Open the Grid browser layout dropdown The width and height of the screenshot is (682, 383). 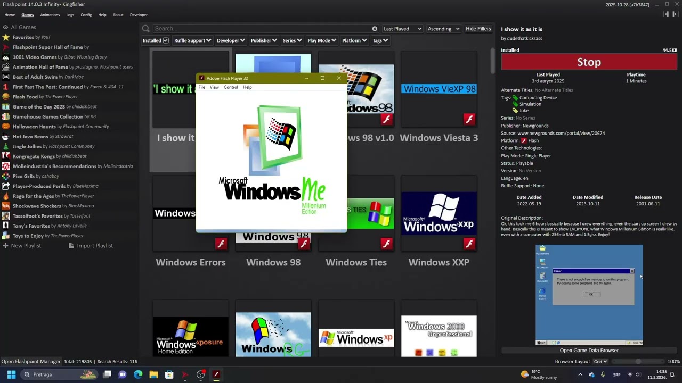[x=600, y=362]
